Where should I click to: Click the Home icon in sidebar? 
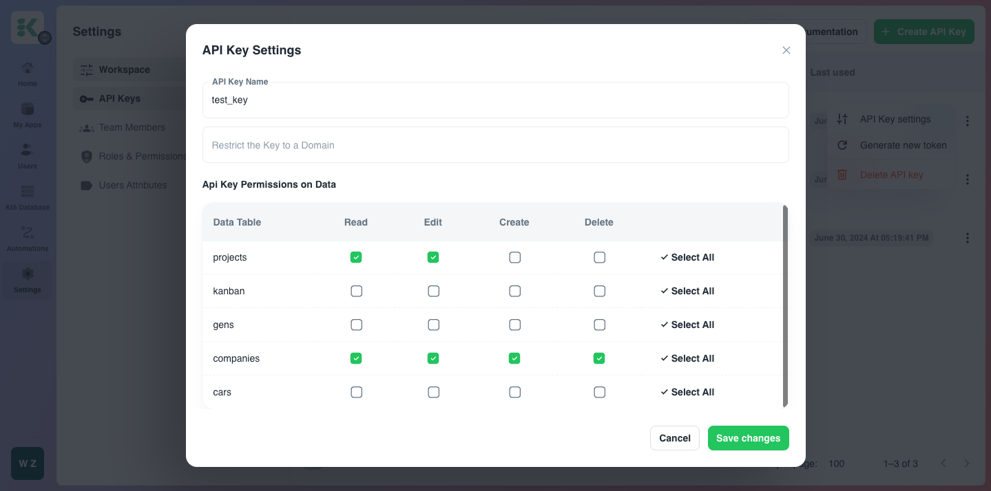(x=28, y=69)
